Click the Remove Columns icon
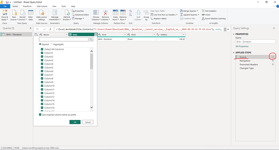The image size is (279, 150). (x=106, y=12)
